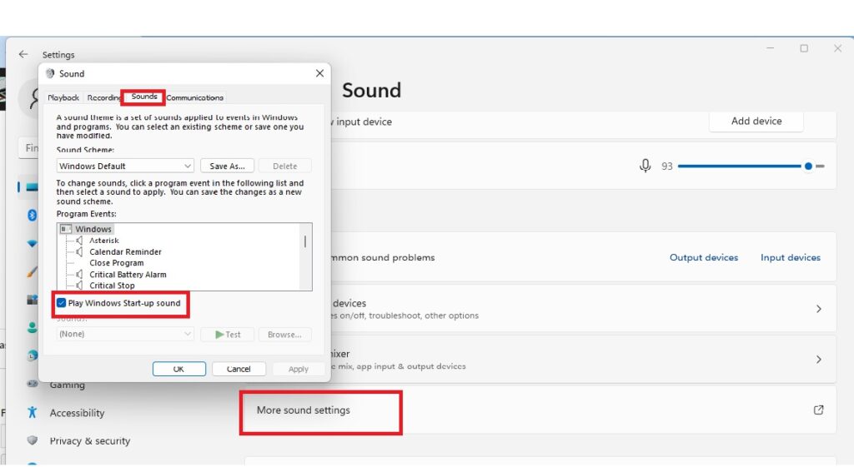Viewport: 854px width, 467px height.
Task: Open the Communications tab
Action: tap(194, 98)
